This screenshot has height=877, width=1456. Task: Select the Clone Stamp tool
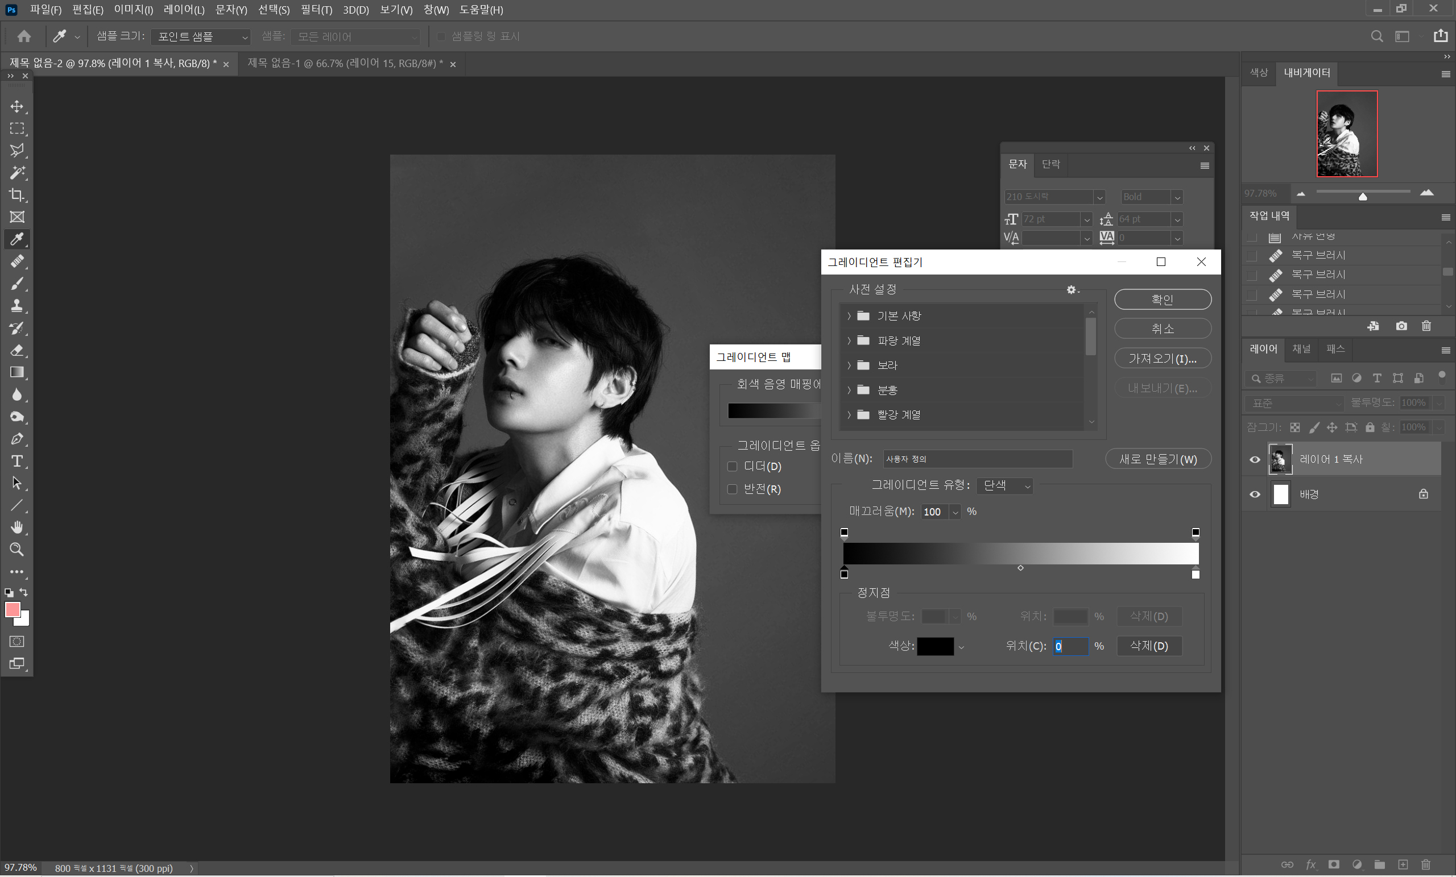click(17, 306)
